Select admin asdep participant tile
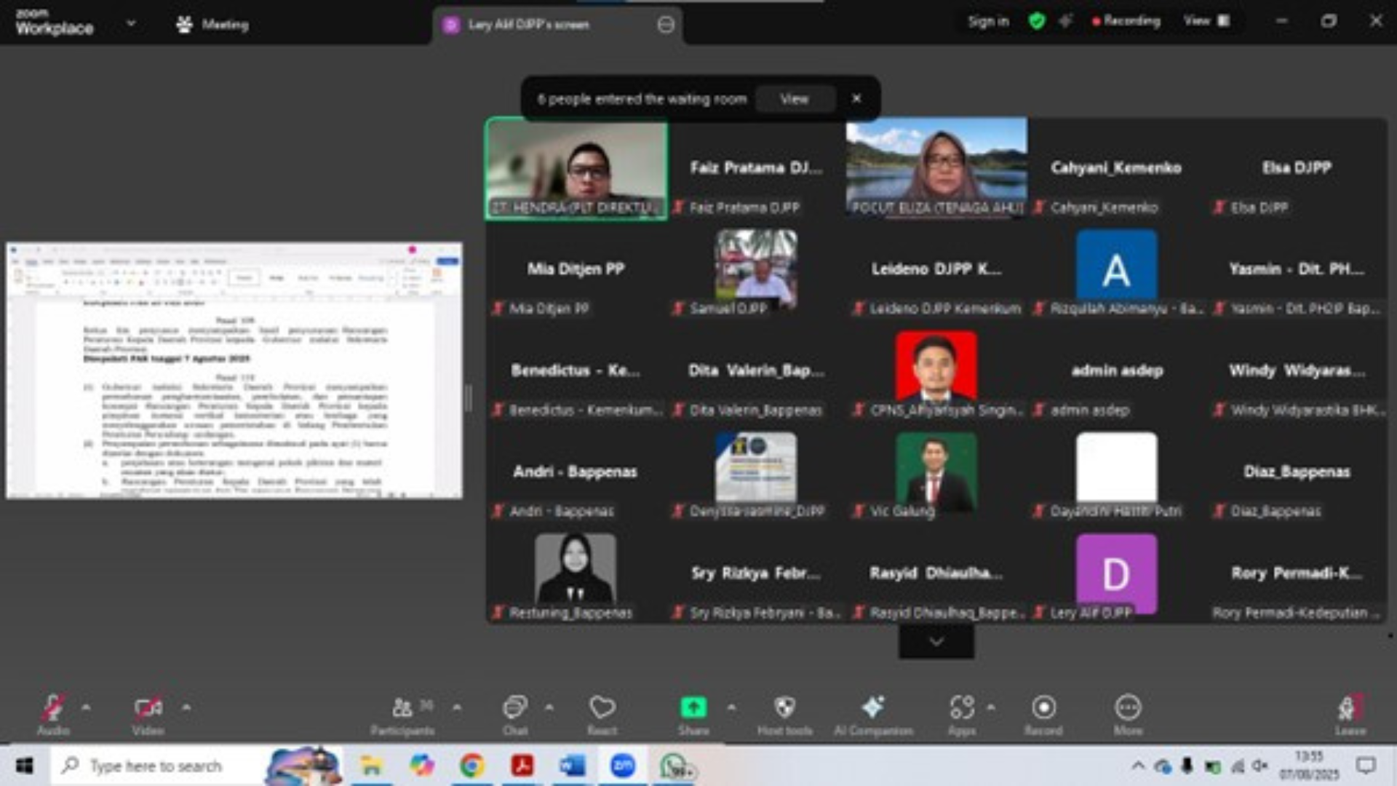This screenshot has height=786, width=1397. (1116, 372)
